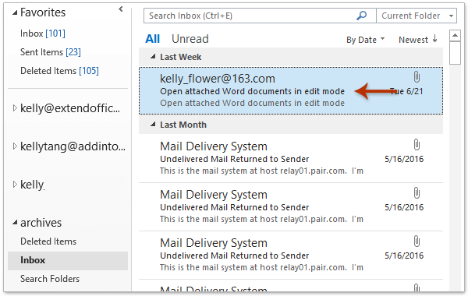The image size is (468, 296).
Task: Select Inbox under archives
Action: 68,260
